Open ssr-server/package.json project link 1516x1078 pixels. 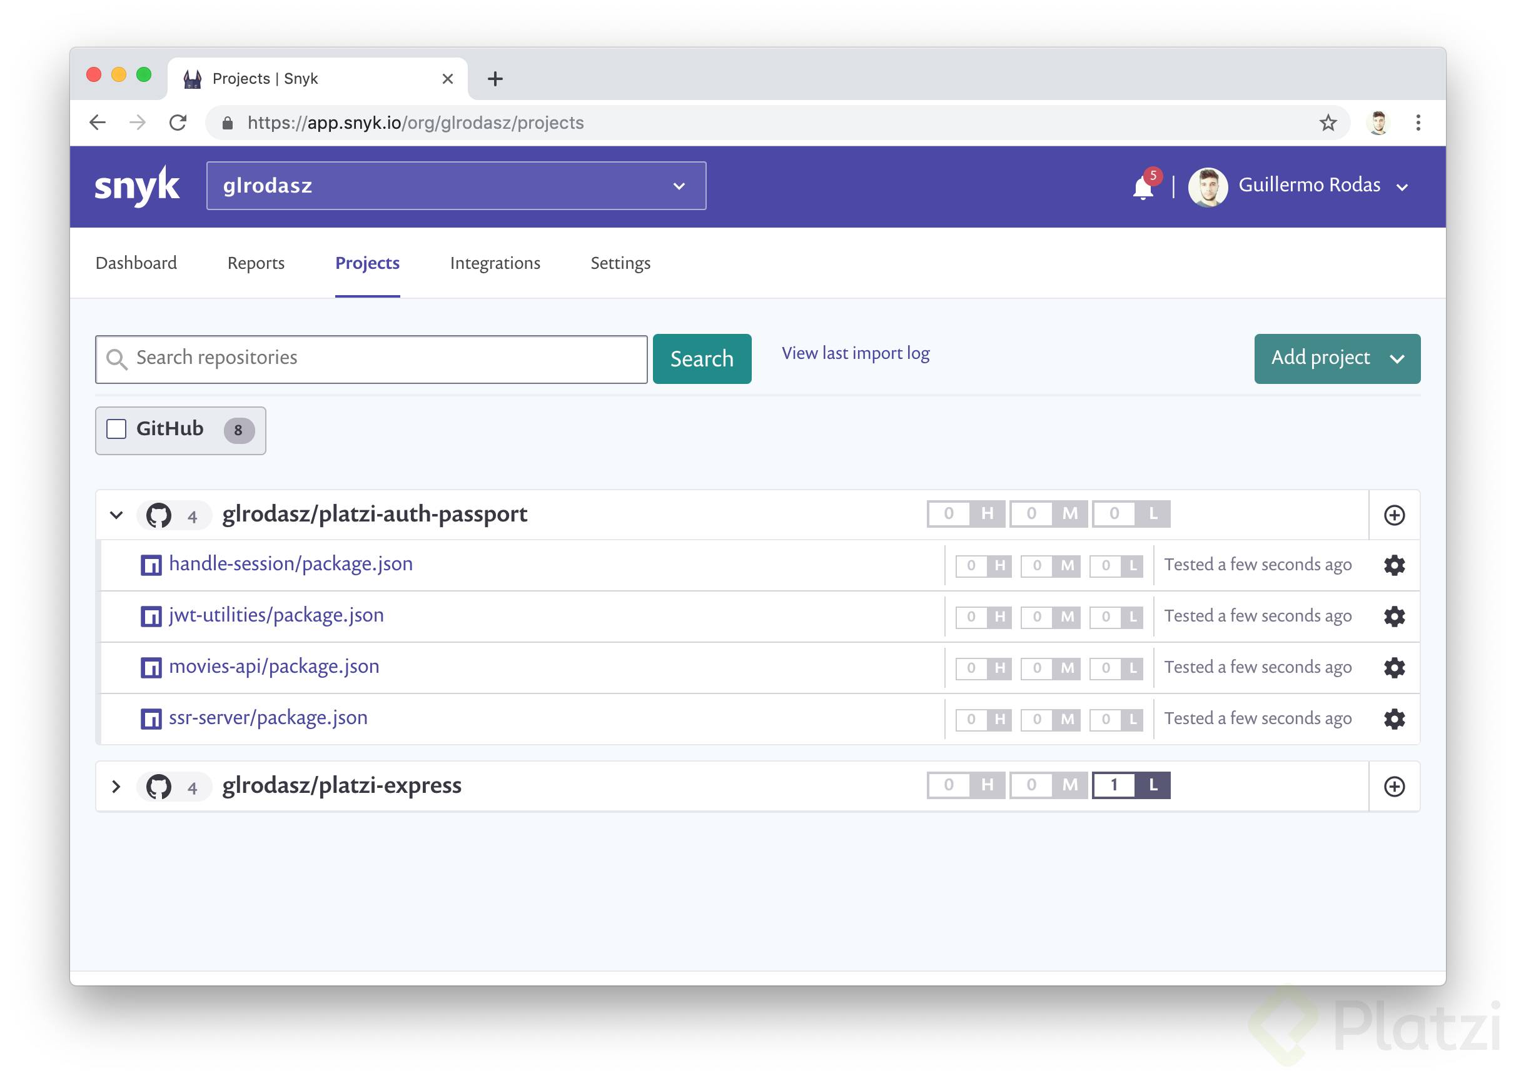click(x=268, y=717)
